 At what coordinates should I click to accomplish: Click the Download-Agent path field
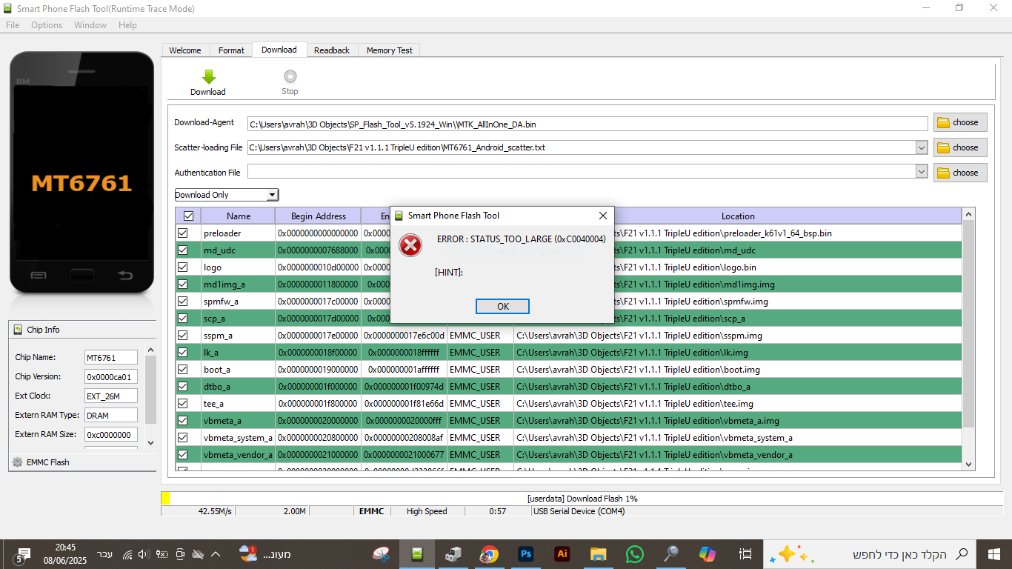[x=587, y=124]
